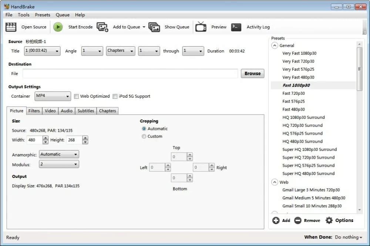Click the Browse button
Screen dimensions: 370x246
point(252,74)
